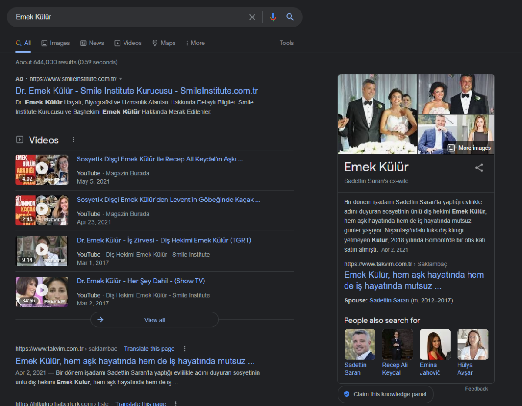The height and width of the screenshot is (406, 522).
Task: Send Feedback on knowledge panel
Action: click(476, 389)
